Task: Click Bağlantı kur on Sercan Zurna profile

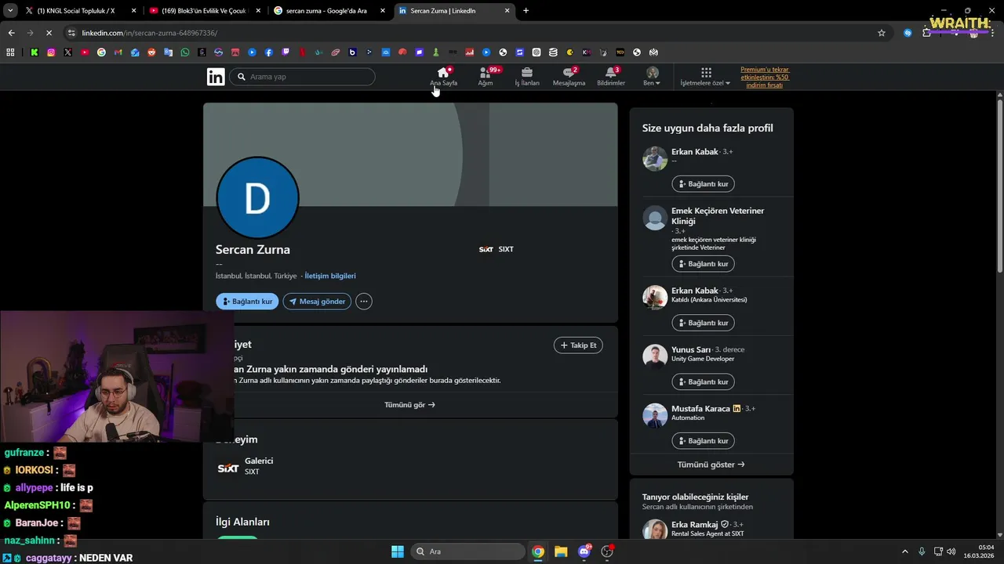Action: click(247, 302)
